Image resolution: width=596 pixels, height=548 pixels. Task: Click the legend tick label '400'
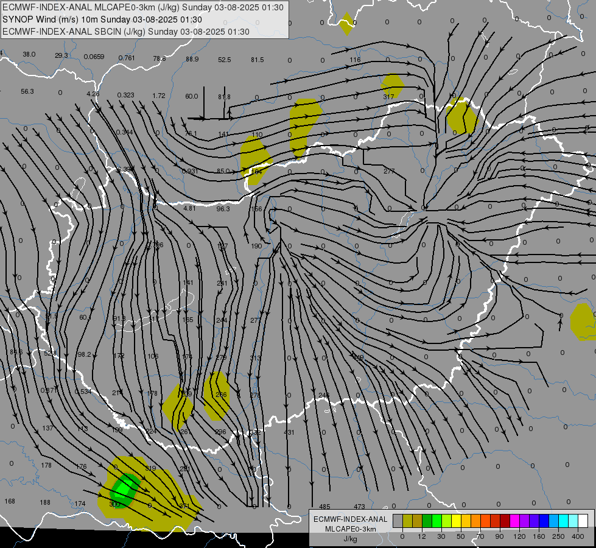578,536
